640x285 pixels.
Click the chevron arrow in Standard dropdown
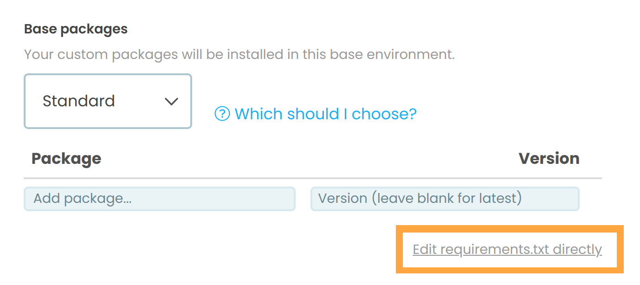pyautogui.click(x=172, y=102)
